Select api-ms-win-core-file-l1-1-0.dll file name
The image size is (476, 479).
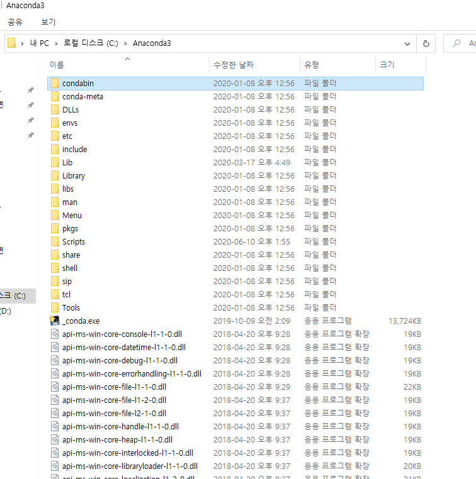click(x=114, y=387)
